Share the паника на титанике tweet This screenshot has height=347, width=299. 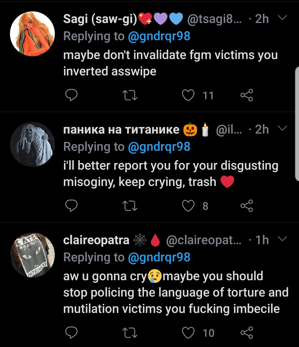click(247, 206)
